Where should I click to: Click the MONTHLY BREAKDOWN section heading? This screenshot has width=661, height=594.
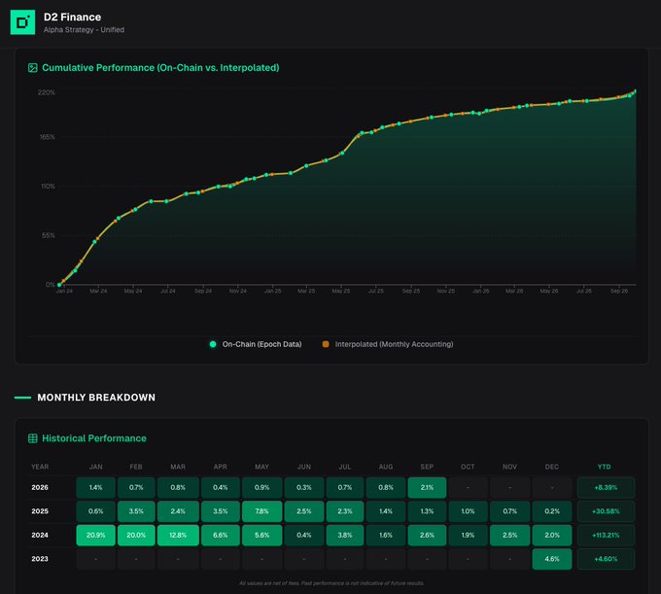(x=96, y=397)
